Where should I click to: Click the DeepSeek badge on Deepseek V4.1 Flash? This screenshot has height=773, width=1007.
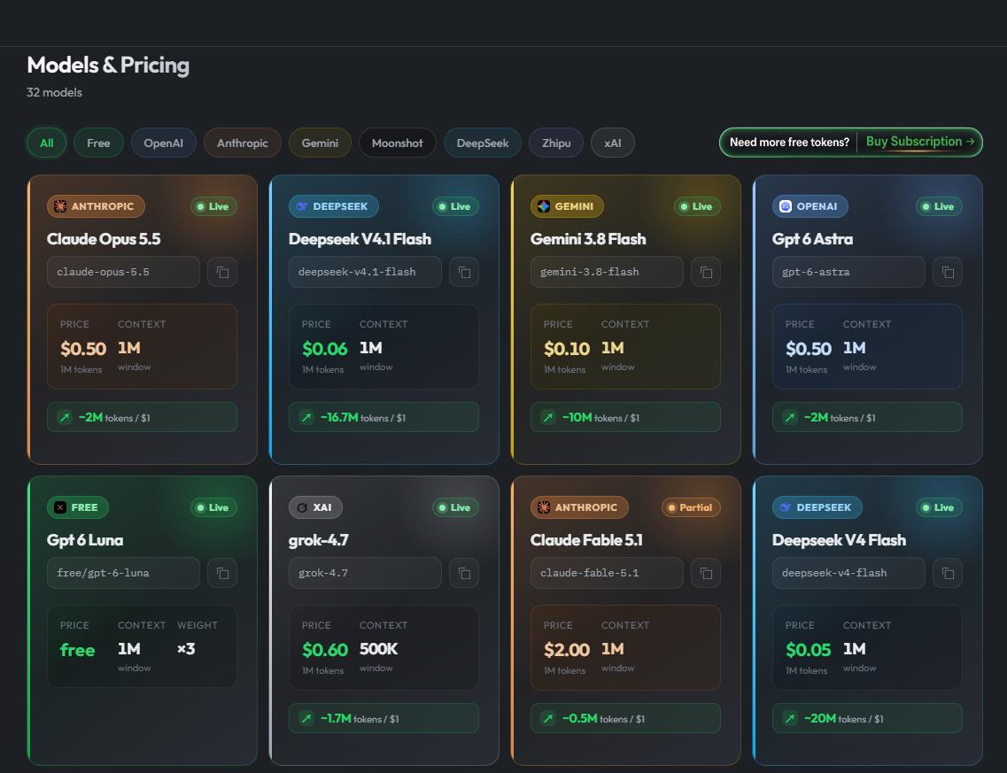tap(333, 206)
